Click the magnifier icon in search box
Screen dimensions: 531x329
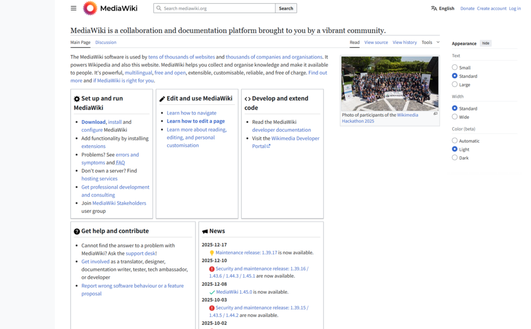[x=159, y=8]
